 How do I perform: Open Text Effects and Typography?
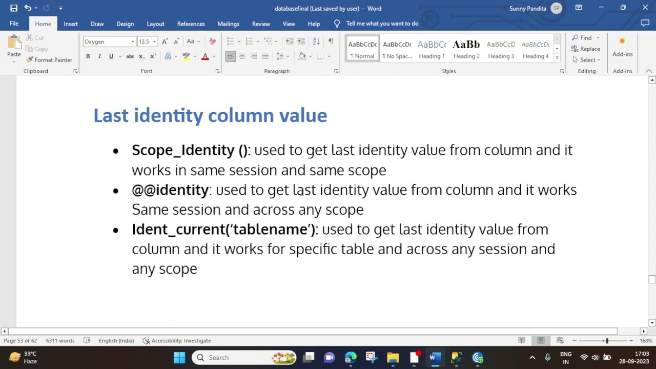(x=168, y=56)
